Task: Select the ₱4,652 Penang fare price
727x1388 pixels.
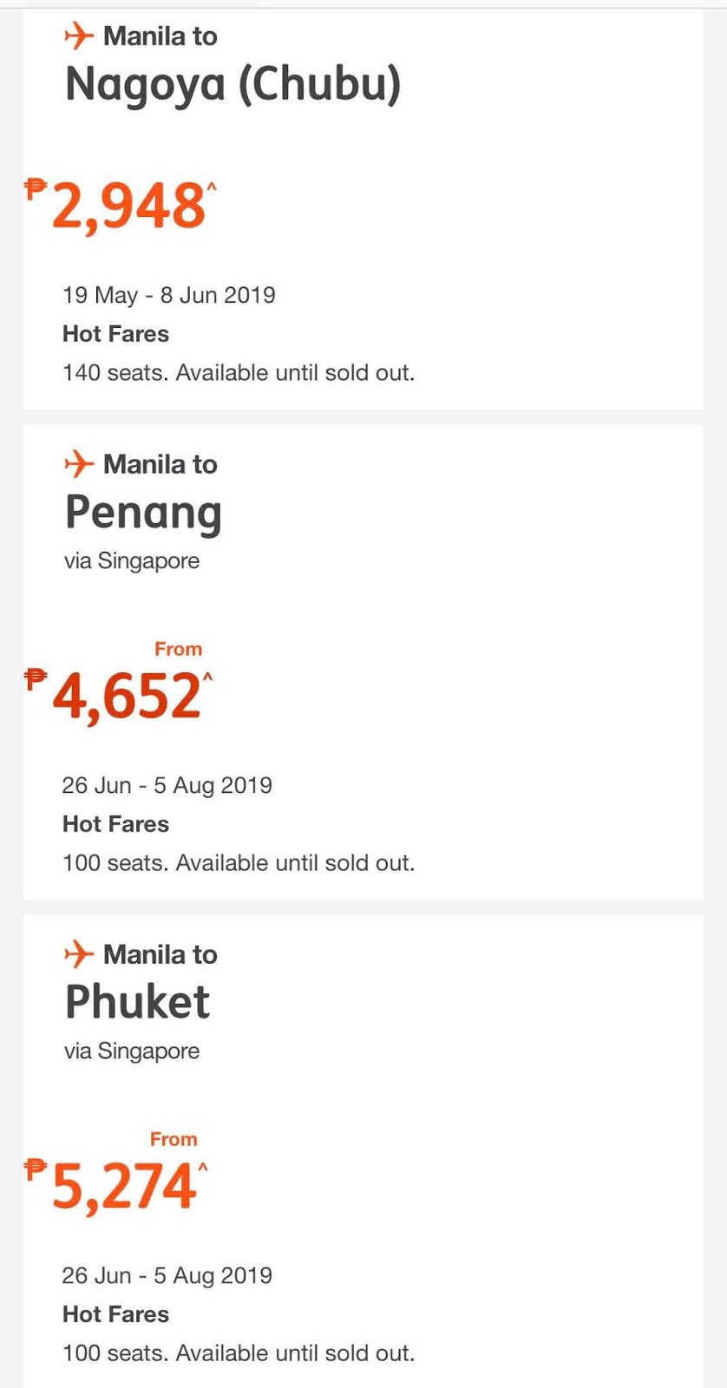Action: [x=127, y=697]
